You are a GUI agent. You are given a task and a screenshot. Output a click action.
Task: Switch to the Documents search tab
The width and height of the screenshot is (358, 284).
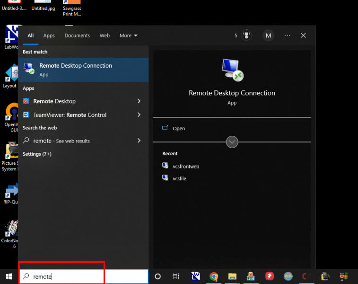point(77,35)
